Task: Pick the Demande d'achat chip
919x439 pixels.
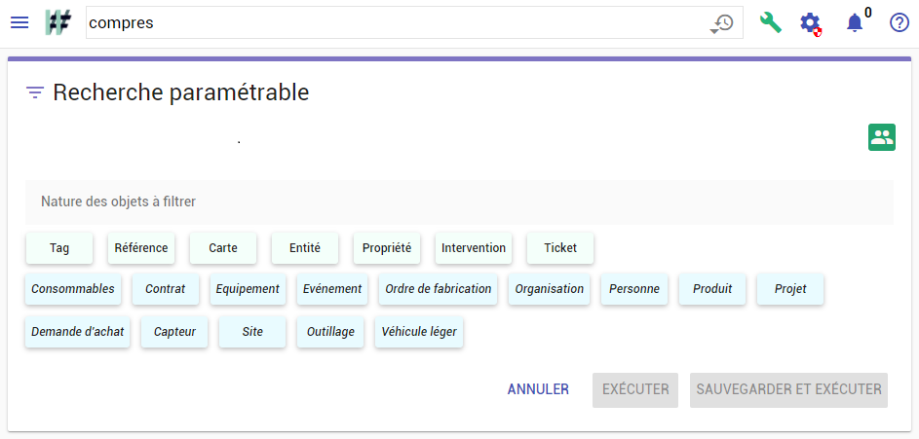Action: pyautogui.click(x=77, y=332)
